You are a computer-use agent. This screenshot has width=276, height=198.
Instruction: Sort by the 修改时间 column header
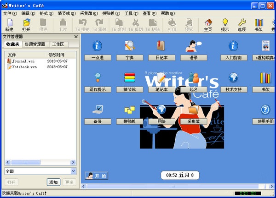coord(61,55)
